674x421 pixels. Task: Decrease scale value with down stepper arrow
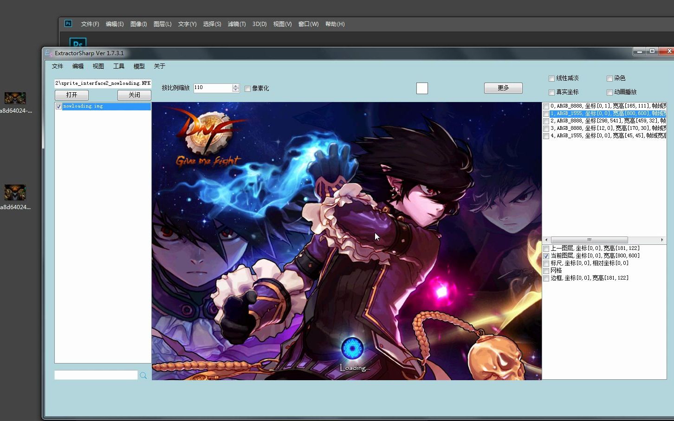pyautogui.click(x=236, y=90)
